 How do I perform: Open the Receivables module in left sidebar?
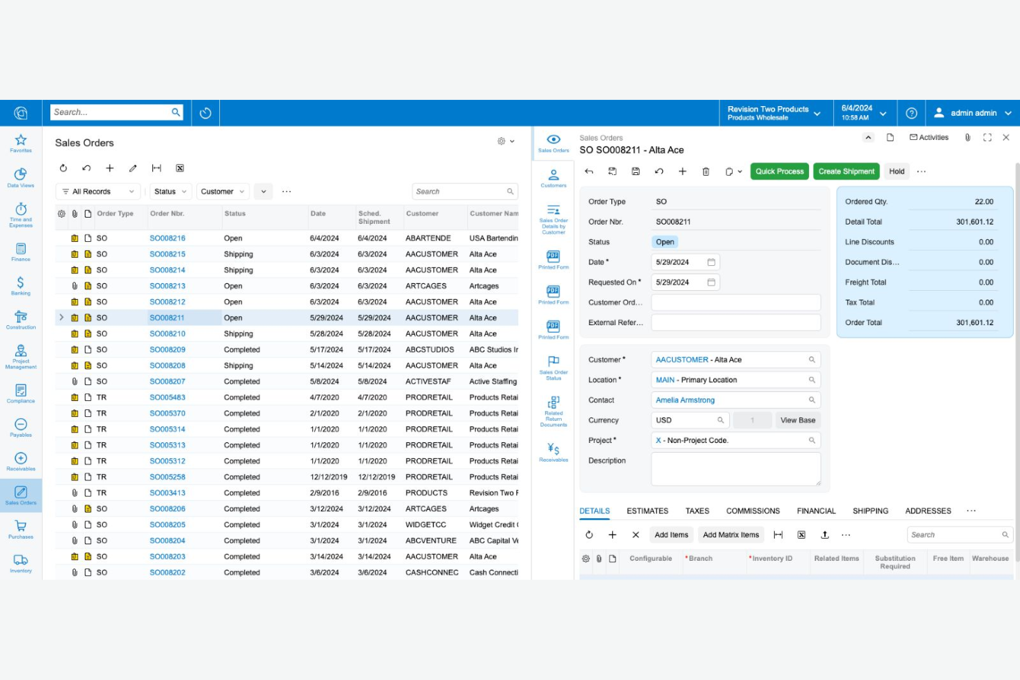[21, 462]
